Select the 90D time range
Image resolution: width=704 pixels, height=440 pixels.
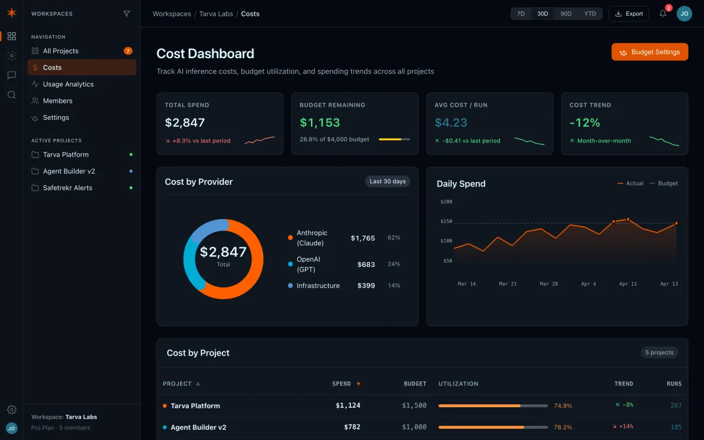[566, 13]
